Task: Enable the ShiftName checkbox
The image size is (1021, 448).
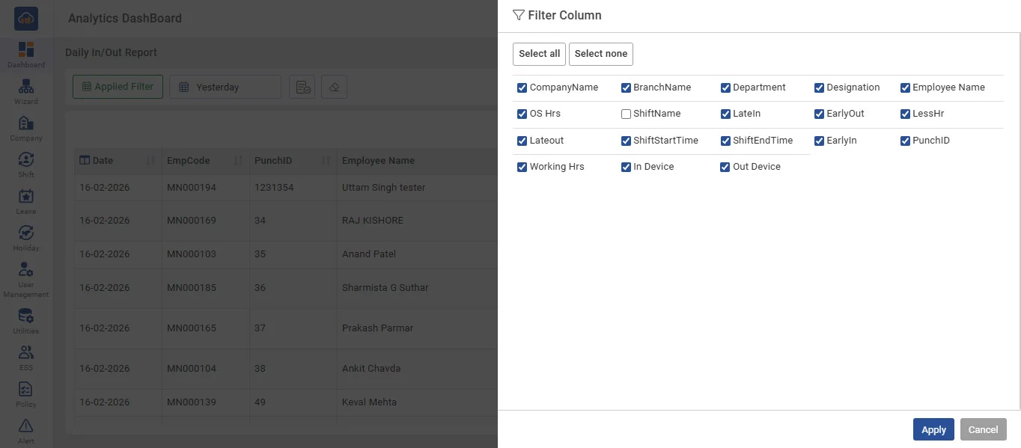Action: (626, 114)
